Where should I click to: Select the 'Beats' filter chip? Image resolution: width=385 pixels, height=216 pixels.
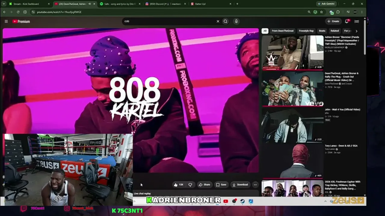click(x=322, y=31)
